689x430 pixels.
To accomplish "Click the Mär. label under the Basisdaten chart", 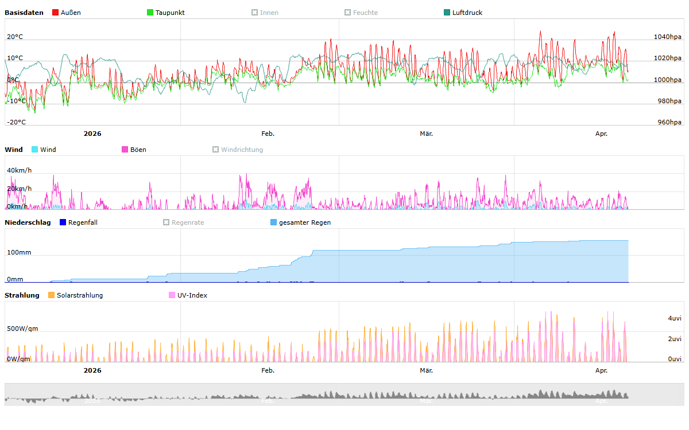I will click(426, 134).
